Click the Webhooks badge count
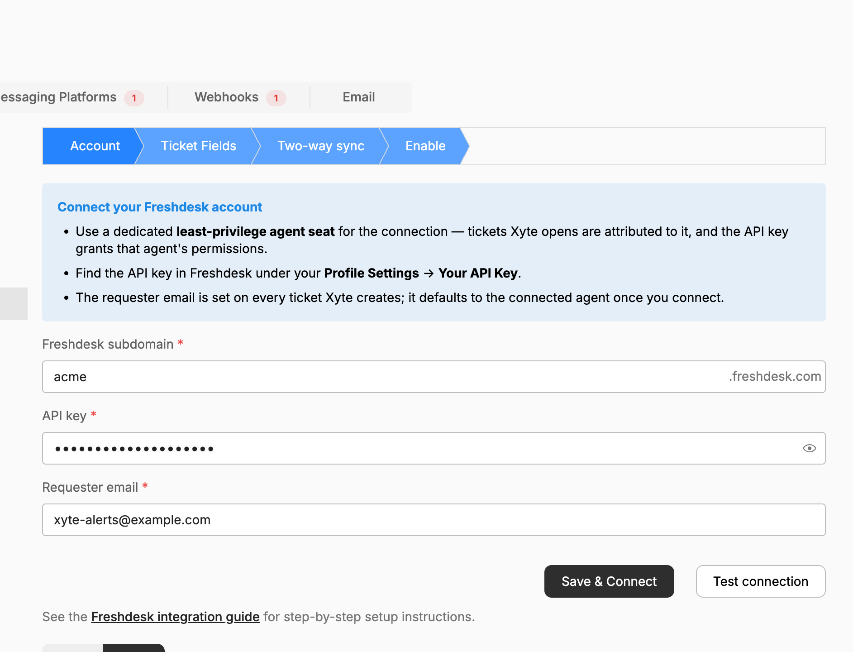853x652 pixels. 276,98
